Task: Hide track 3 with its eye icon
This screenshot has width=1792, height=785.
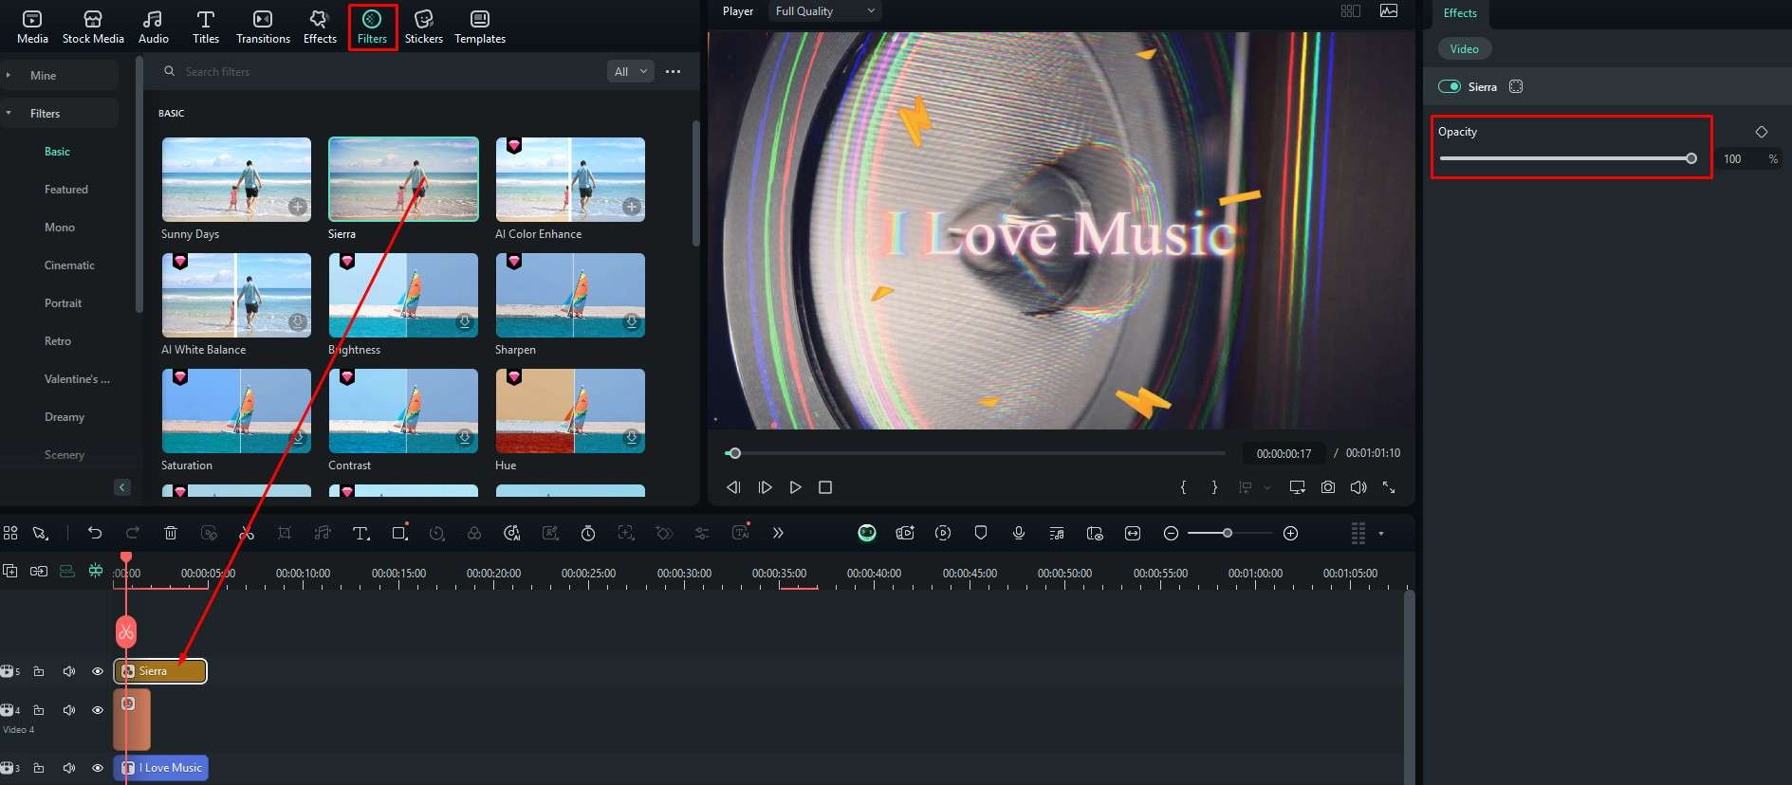Action: (x=97, y=768)
